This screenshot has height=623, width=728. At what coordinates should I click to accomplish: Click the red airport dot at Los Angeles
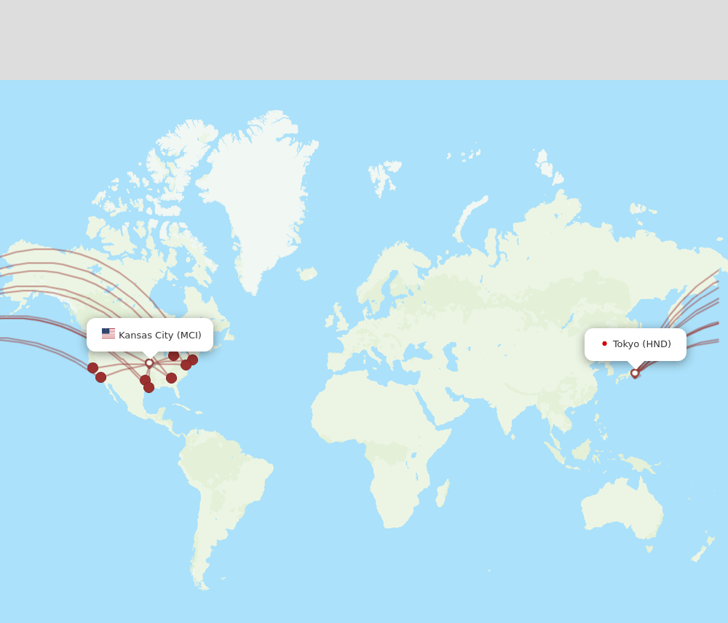click(x=100, y=378)
